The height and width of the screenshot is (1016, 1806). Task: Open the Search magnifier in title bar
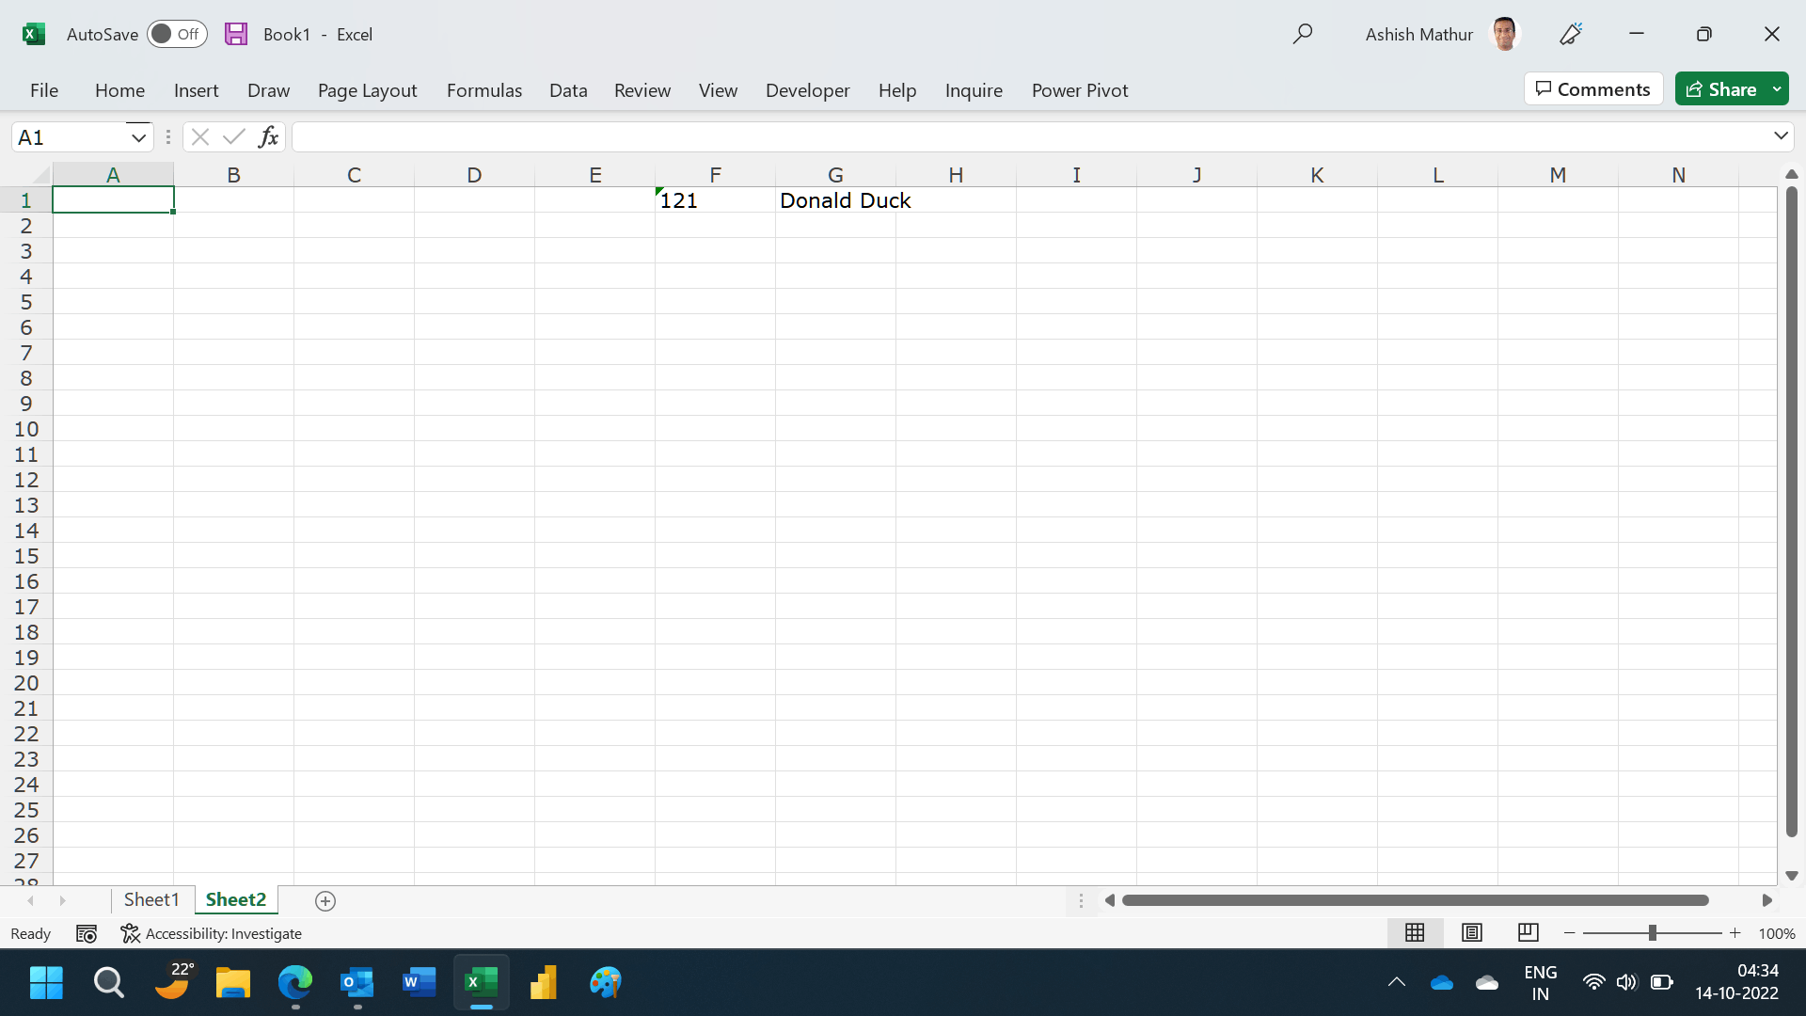point(1302,34)
